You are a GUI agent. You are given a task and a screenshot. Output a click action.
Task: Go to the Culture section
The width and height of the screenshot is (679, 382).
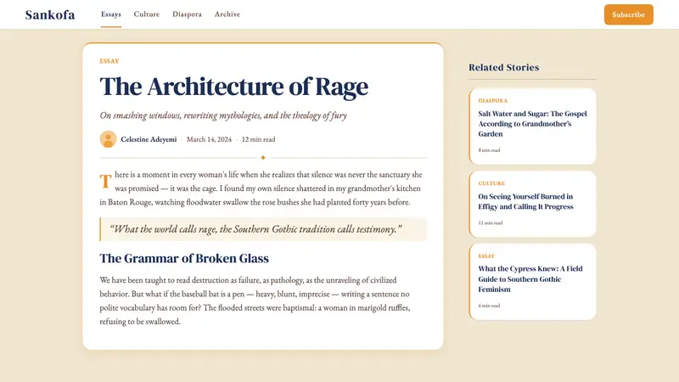click(146, 14)
